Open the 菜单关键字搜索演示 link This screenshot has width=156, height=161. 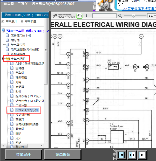140,9
